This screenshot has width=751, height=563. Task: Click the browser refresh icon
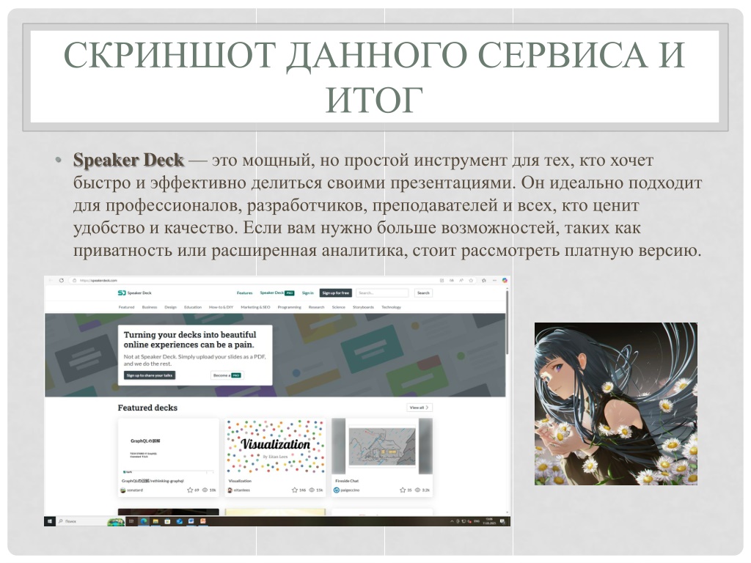coord(62,280)
